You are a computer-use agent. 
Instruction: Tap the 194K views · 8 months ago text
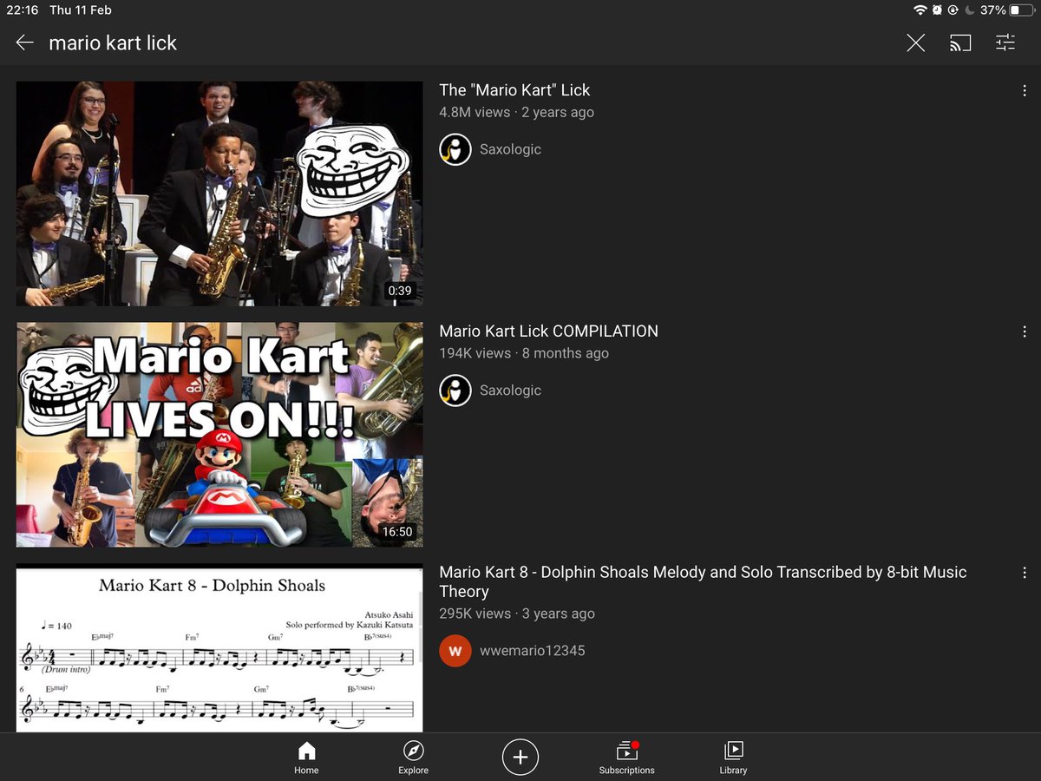(524, 354)
